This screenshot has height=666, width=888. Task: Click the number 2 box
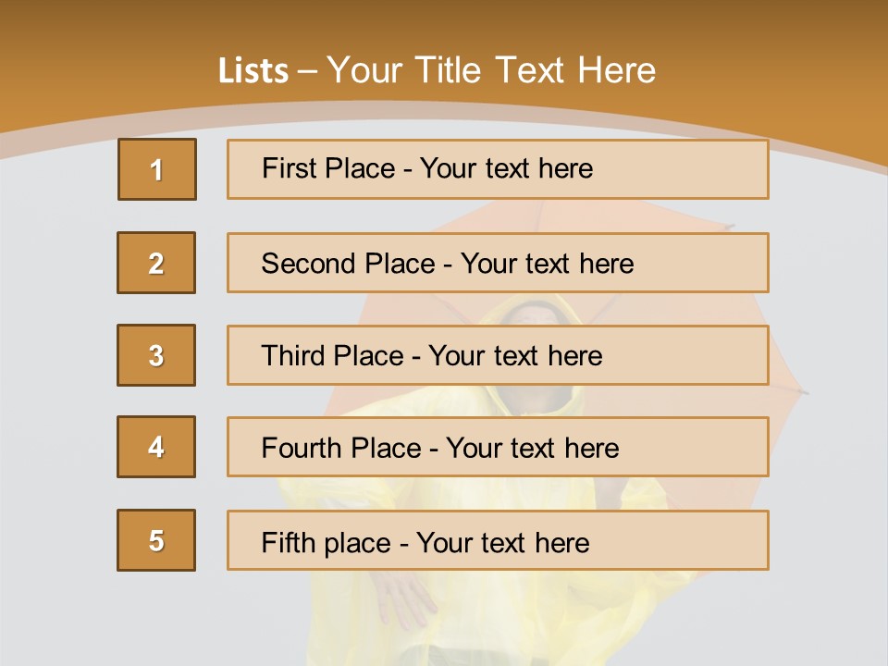(156, 263)
